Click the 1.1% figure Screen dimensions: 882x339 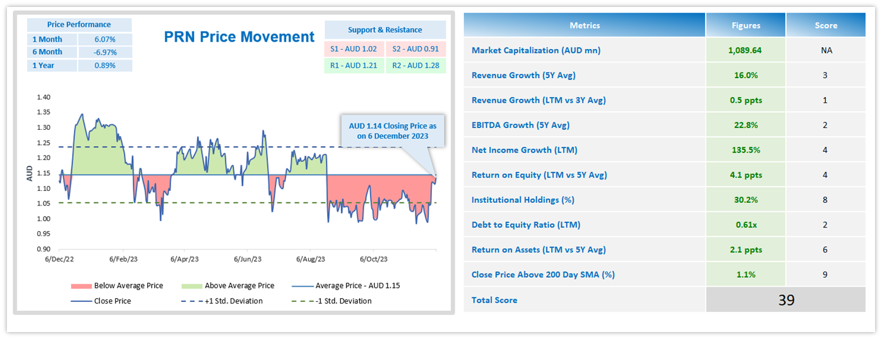[x=746, y=274]
